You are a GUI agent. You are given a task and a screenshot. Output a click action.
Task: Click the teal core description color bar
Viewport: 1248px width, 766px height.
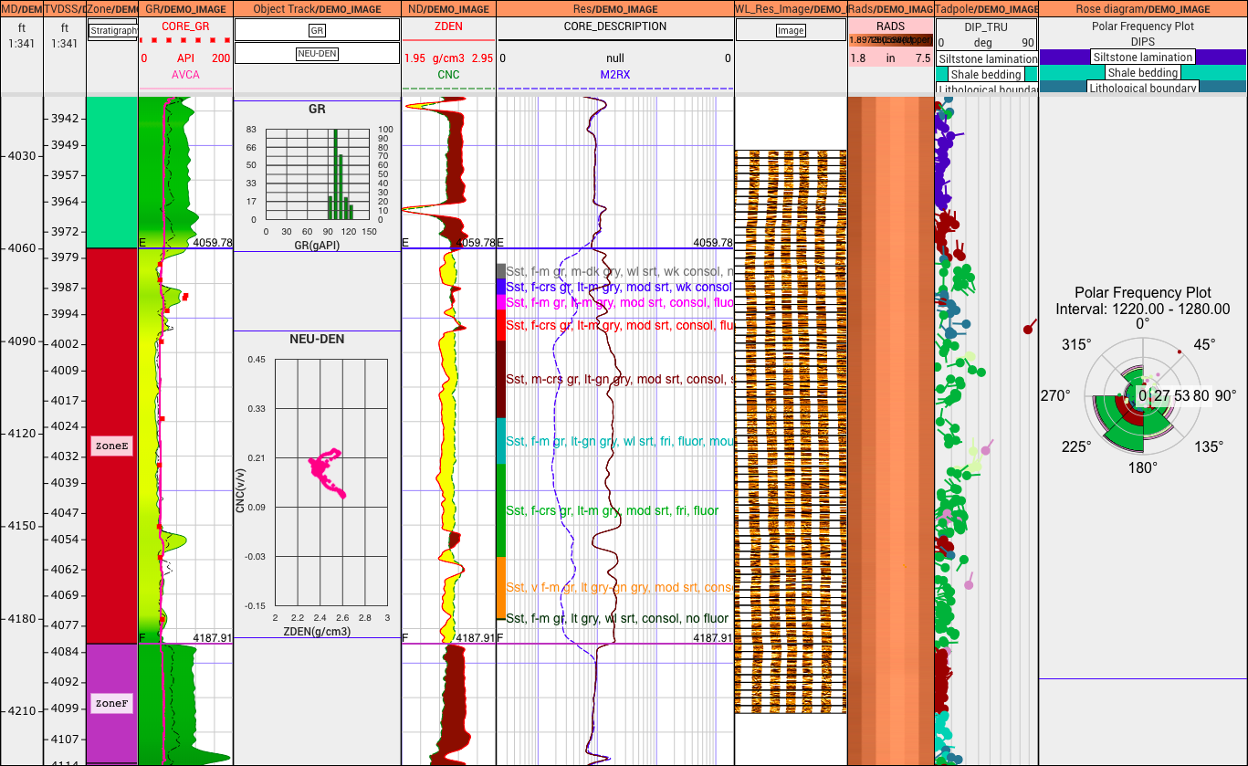(500, 441)
